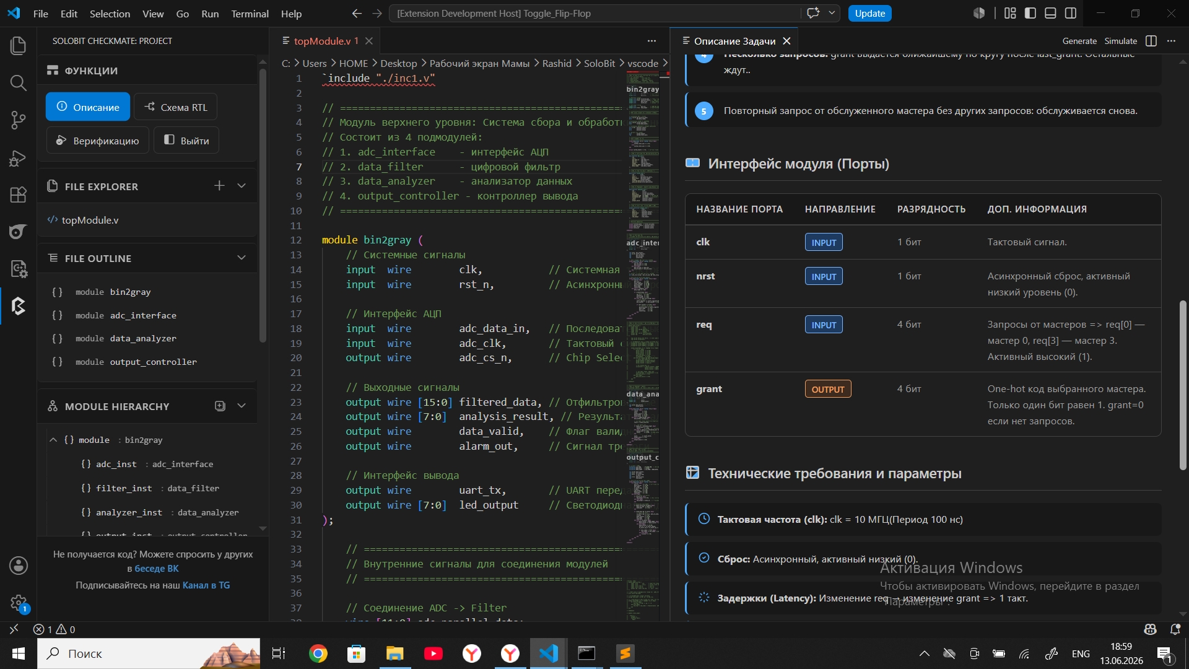Viewport: 1189px width, 669px height.
Task: Open Google Chrome from the taskbar
Action: tap(318, 654)
